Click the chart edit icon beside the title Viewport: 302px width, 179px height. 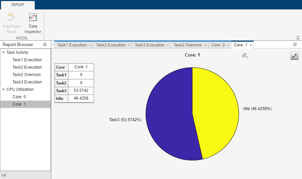coord(245,55)
